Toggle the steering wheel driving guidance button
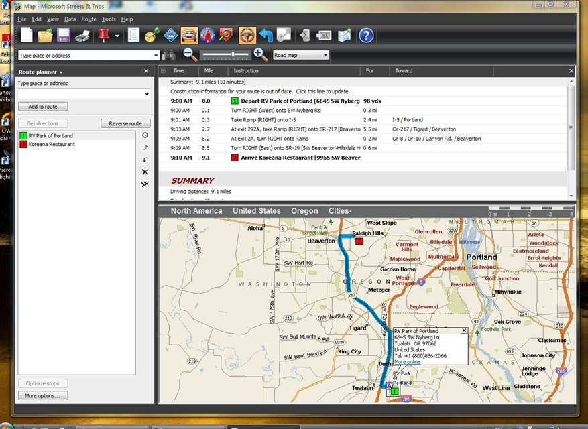This screenshot has width=588, height=429. pos(247,36)
